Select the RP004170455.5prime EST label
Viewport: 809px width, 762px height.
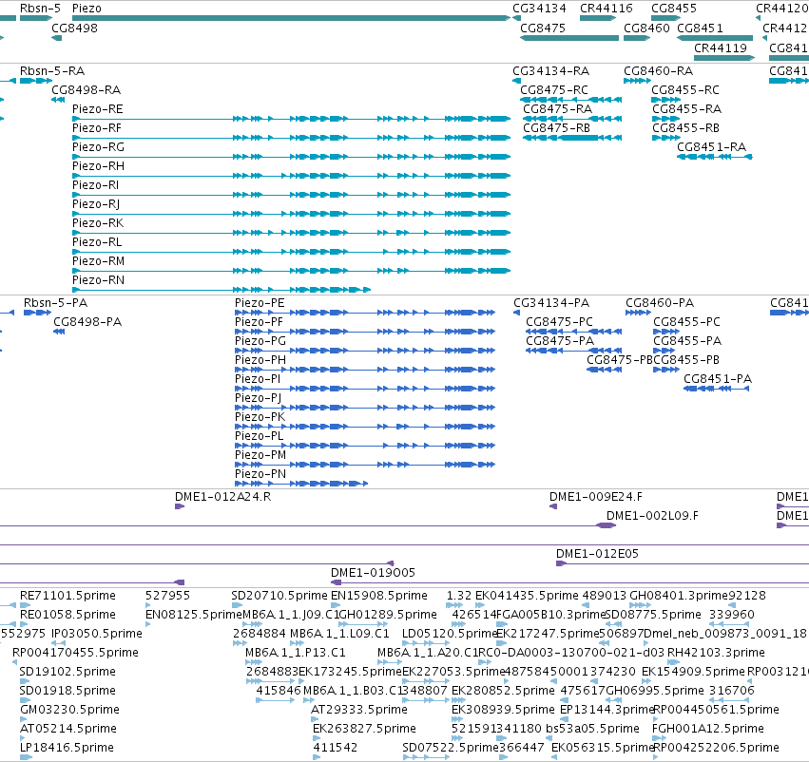75,653
